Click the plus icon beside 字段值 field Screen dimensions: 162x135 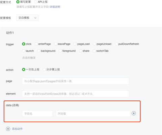[x=134, y=113]
